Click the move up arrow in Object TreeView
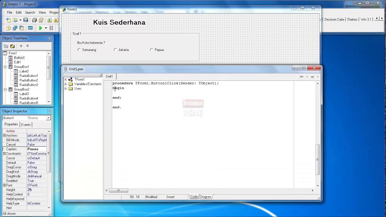 [21, 46]
